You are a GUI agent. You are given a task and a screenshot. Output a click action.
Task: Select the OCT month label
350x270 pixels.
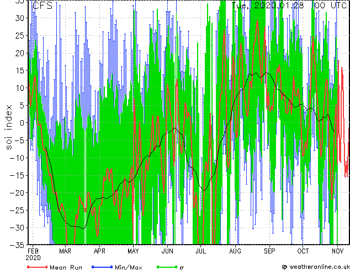pyautogui.click(x=303, y=251)
